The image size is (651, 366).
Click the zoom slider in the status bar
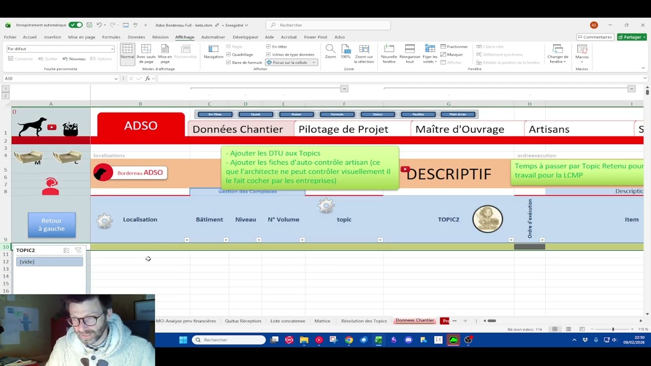tap(613, 329)
